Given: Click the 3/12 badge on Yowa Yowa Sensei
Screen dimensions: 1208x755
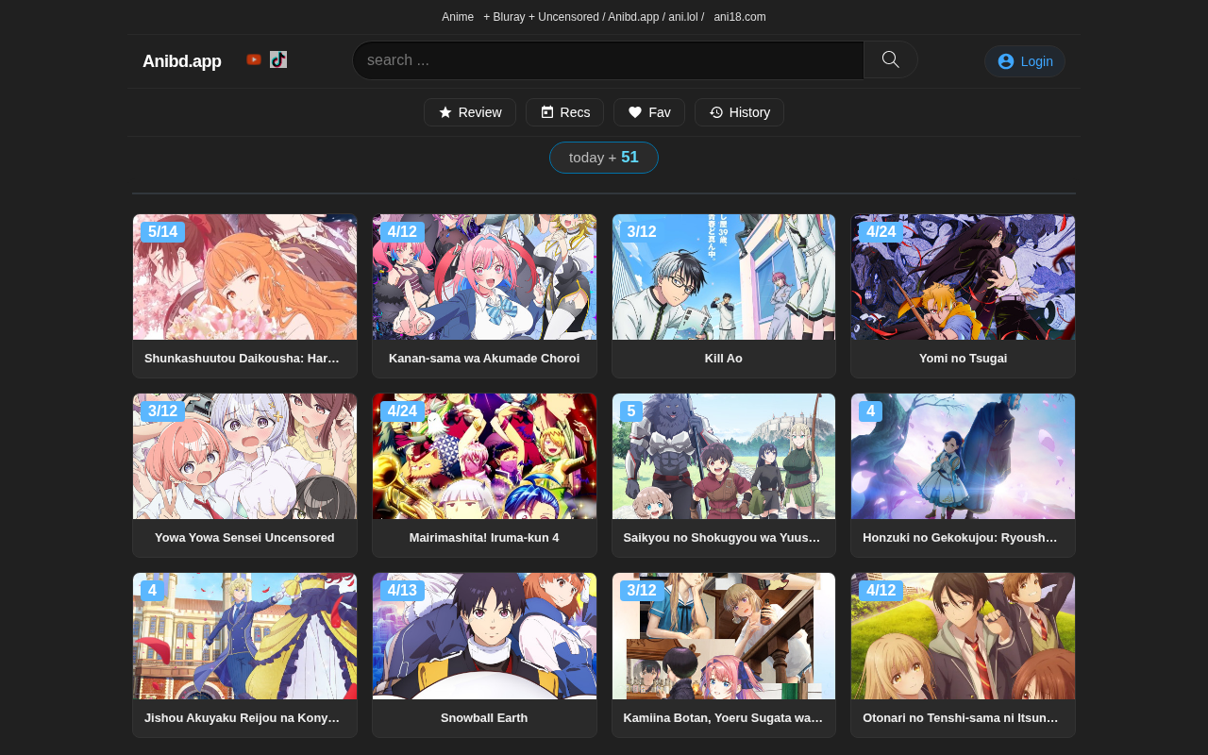Looking at the screenshot, I should [x=162, y=411].
